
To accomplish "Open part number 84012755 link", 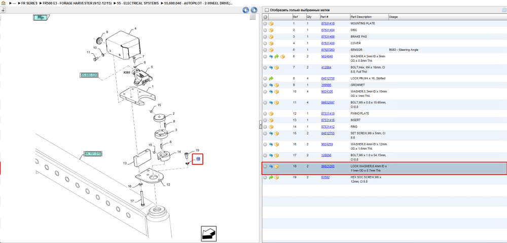I will (x=328, y=133).
